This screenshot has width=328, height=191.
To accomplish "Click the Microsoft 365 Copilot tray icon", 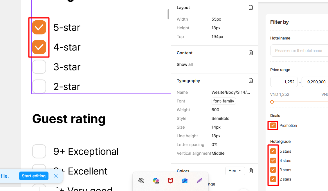I will pyautogui.click(x=156, y=181).
